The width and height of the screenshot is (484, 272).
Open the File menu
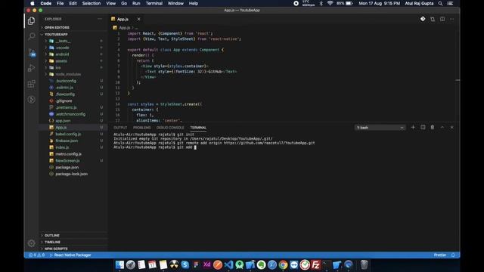pyautogui.click(x=60, y=3)
